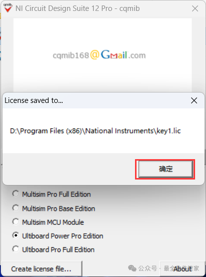Screen dimensions: 206x277
Task: Click the WeChat logo watermark icon
Action: (132, 269)
